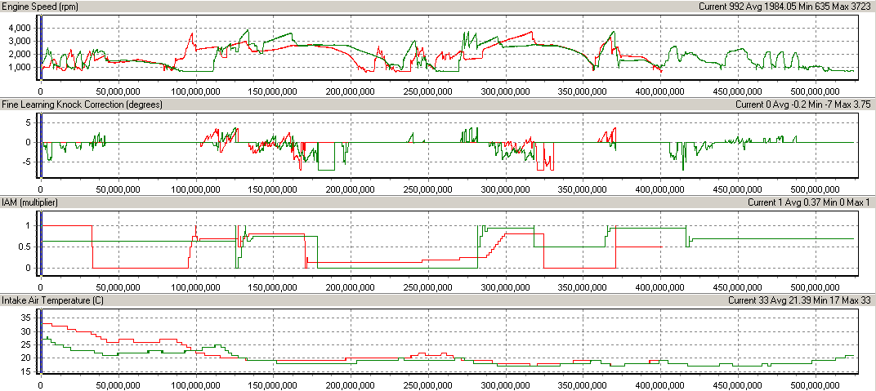Viewport: 876px width, 391px height.
Task: Click the 35 y-axis label on Intake Air Temperature
Action: pos(25,318)
